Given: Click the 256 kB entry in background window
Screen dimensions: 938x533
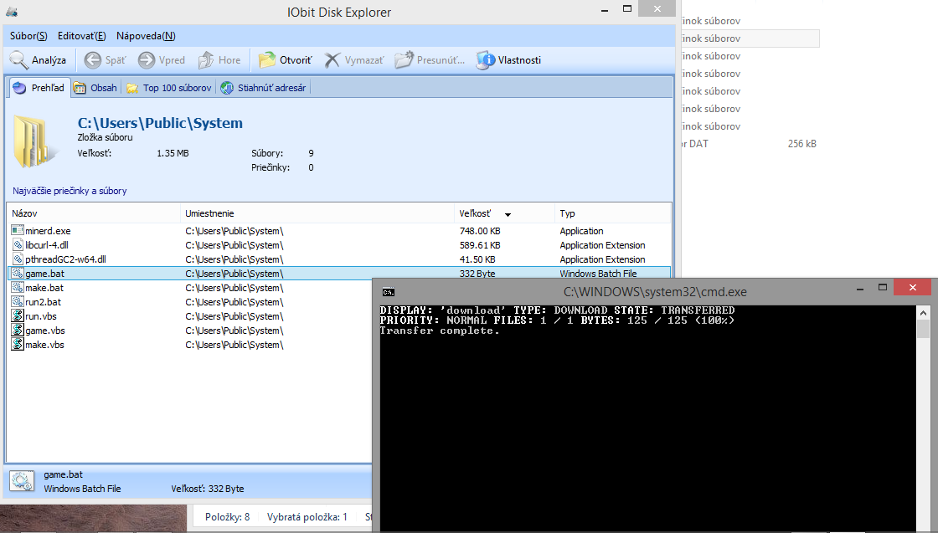Looking at the screenshot, I should (802, 143).
